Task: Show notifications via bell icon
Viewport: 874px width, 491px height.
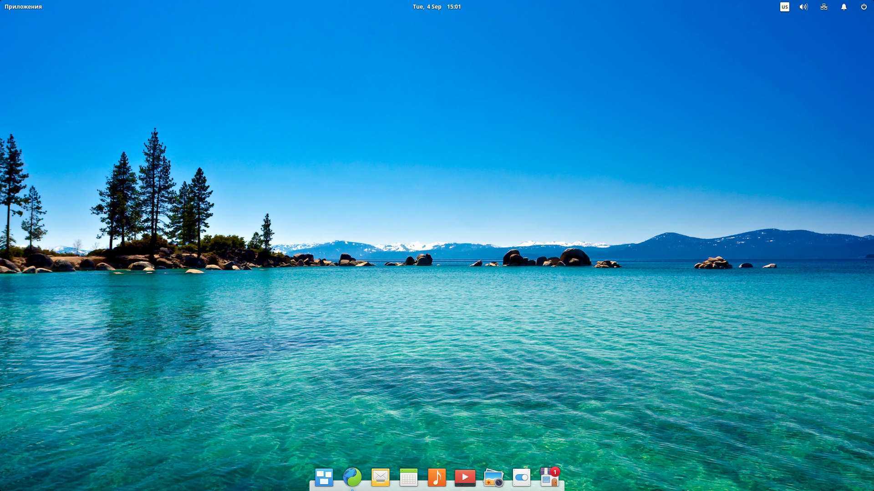Action: [844, 7]
